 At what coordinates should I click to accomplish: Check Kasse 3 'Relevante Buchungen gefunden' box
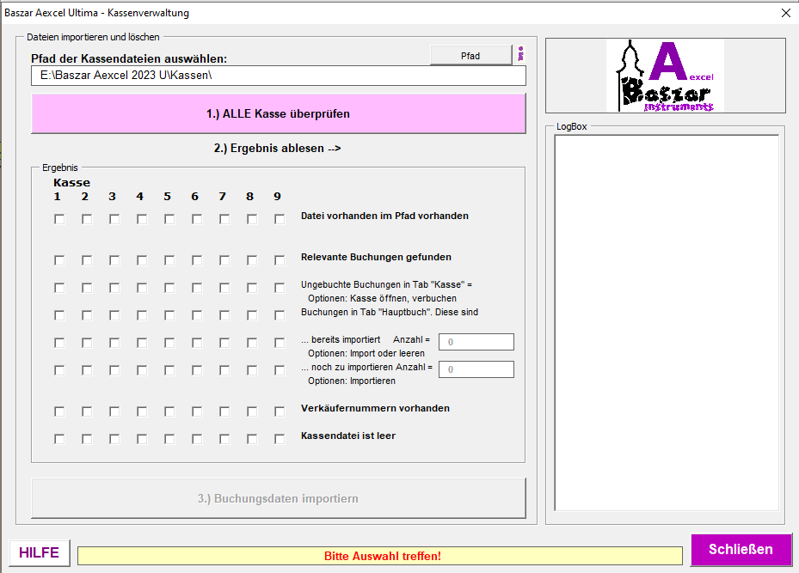click(x=114, y=260)
